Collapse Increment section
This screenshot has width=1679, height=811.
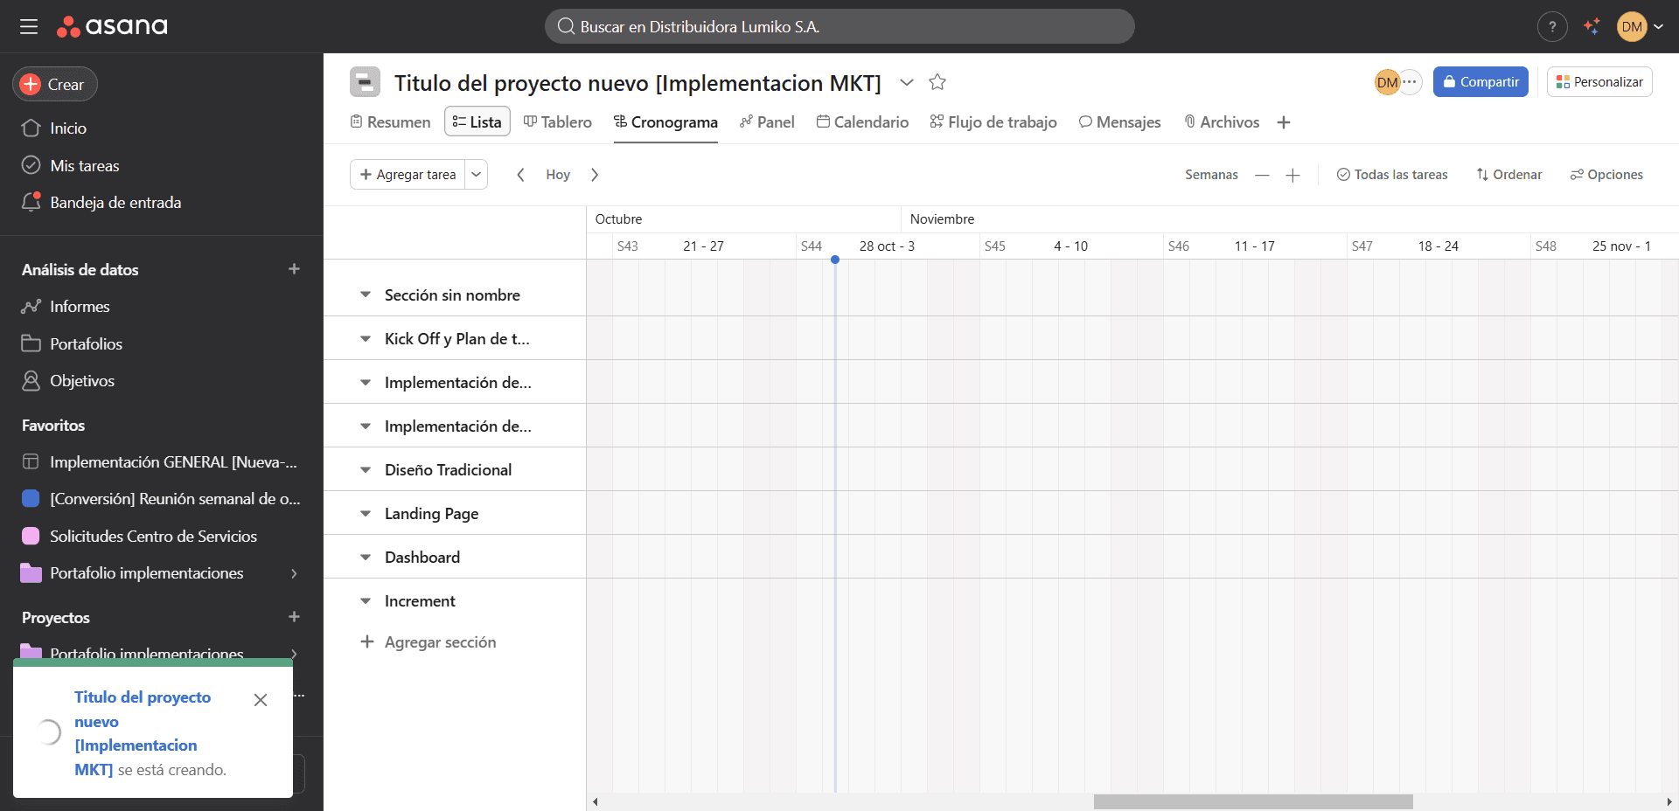366,601
